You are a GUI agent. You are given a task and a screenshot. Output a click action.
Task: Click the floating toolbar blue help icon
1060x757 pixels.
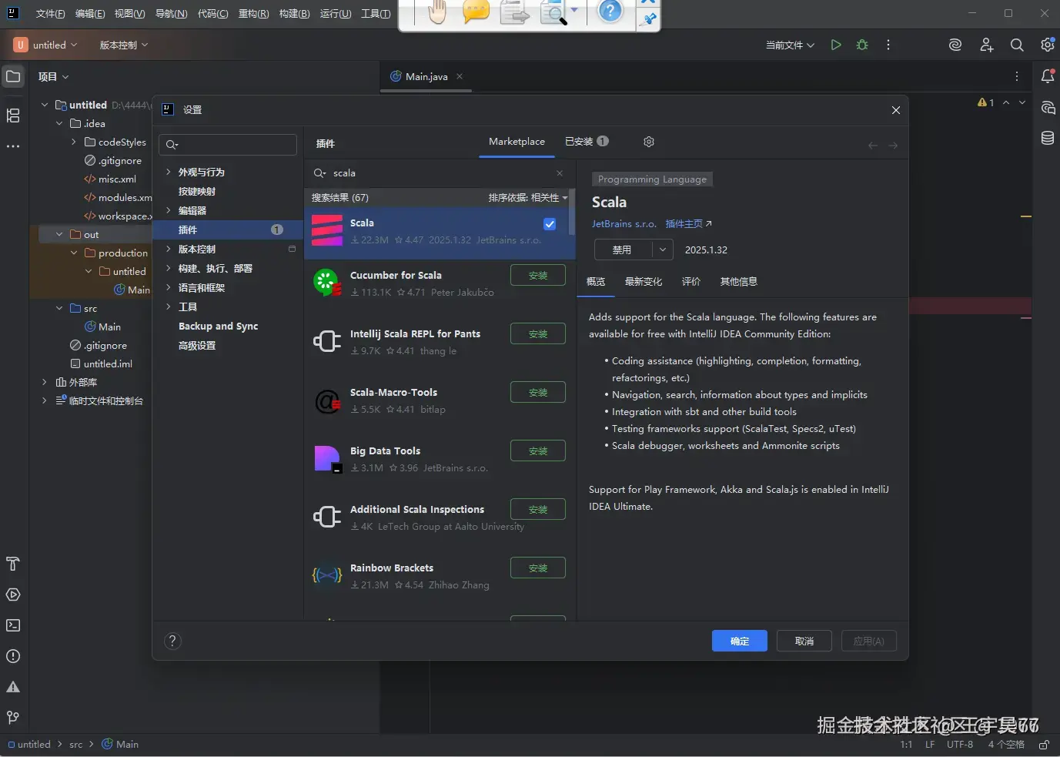[x=610, y=11]
